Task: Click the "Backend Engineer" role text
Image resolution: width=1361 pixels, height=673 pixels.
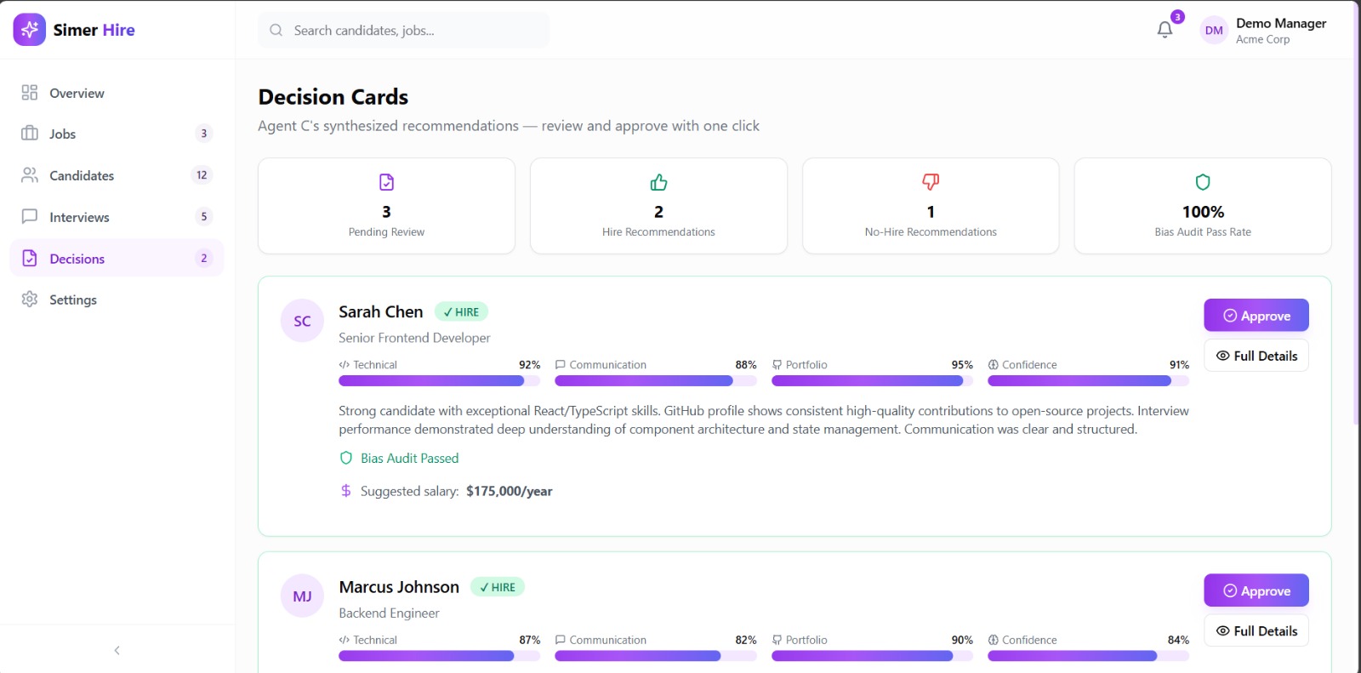Action: [x=389, y=613]
